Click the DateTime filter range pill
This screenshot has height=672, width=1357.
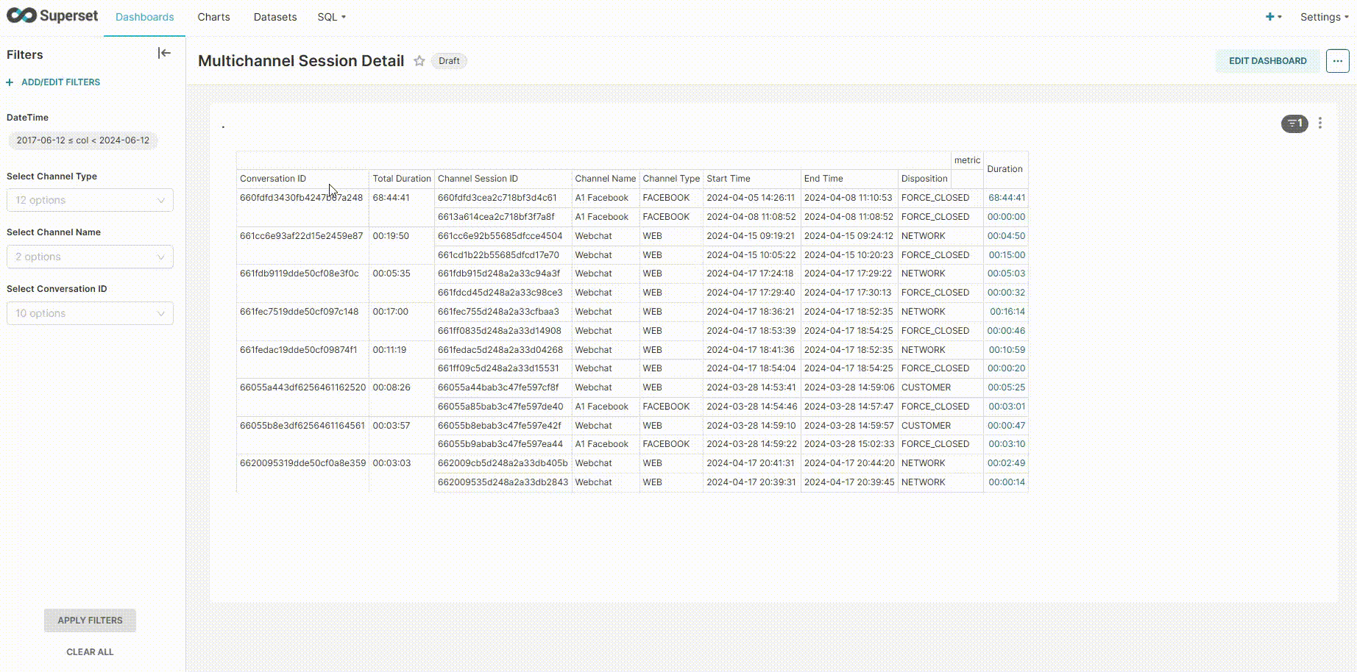82,140
